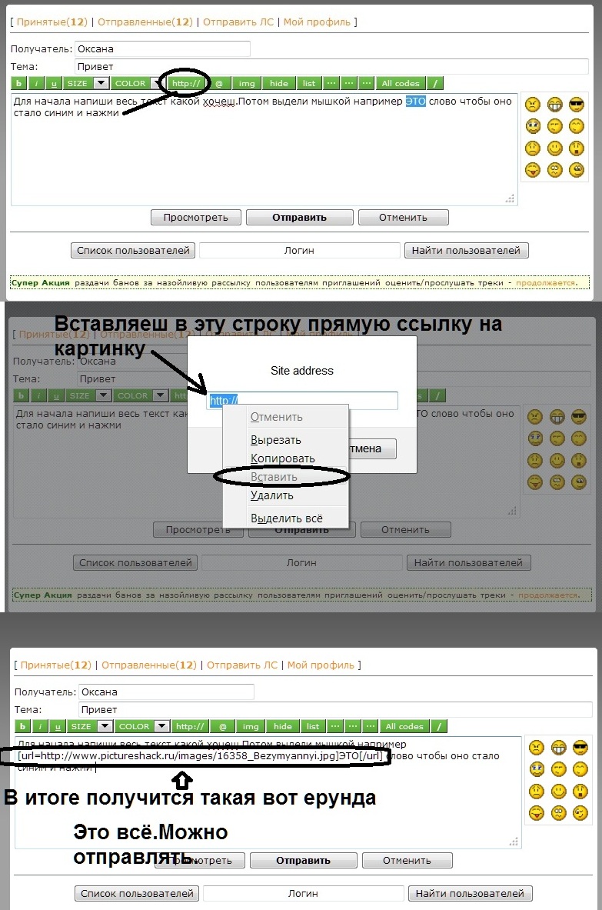
Task: Choose Выделить всё in the context menu
Action: coord(286,518)
